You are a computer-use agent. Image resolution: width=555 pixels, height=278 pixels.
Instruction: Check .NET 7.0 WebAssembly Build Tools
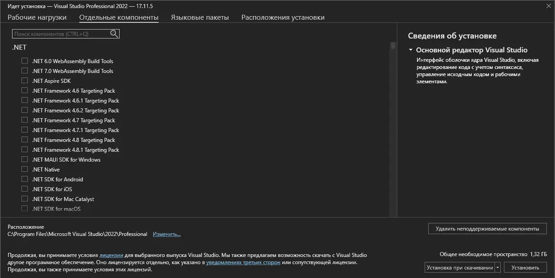tap(25, 71)
